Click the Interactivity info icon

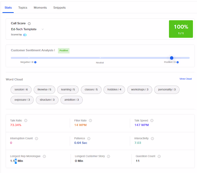click(x=152, y=138)
